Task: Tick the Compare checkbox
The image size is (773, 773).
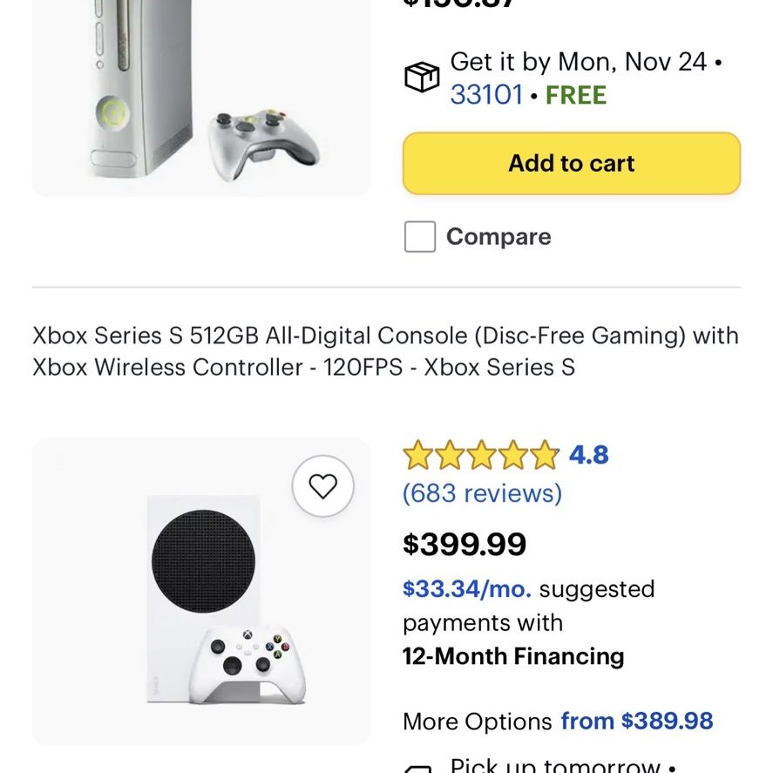Action: point(420,237)
